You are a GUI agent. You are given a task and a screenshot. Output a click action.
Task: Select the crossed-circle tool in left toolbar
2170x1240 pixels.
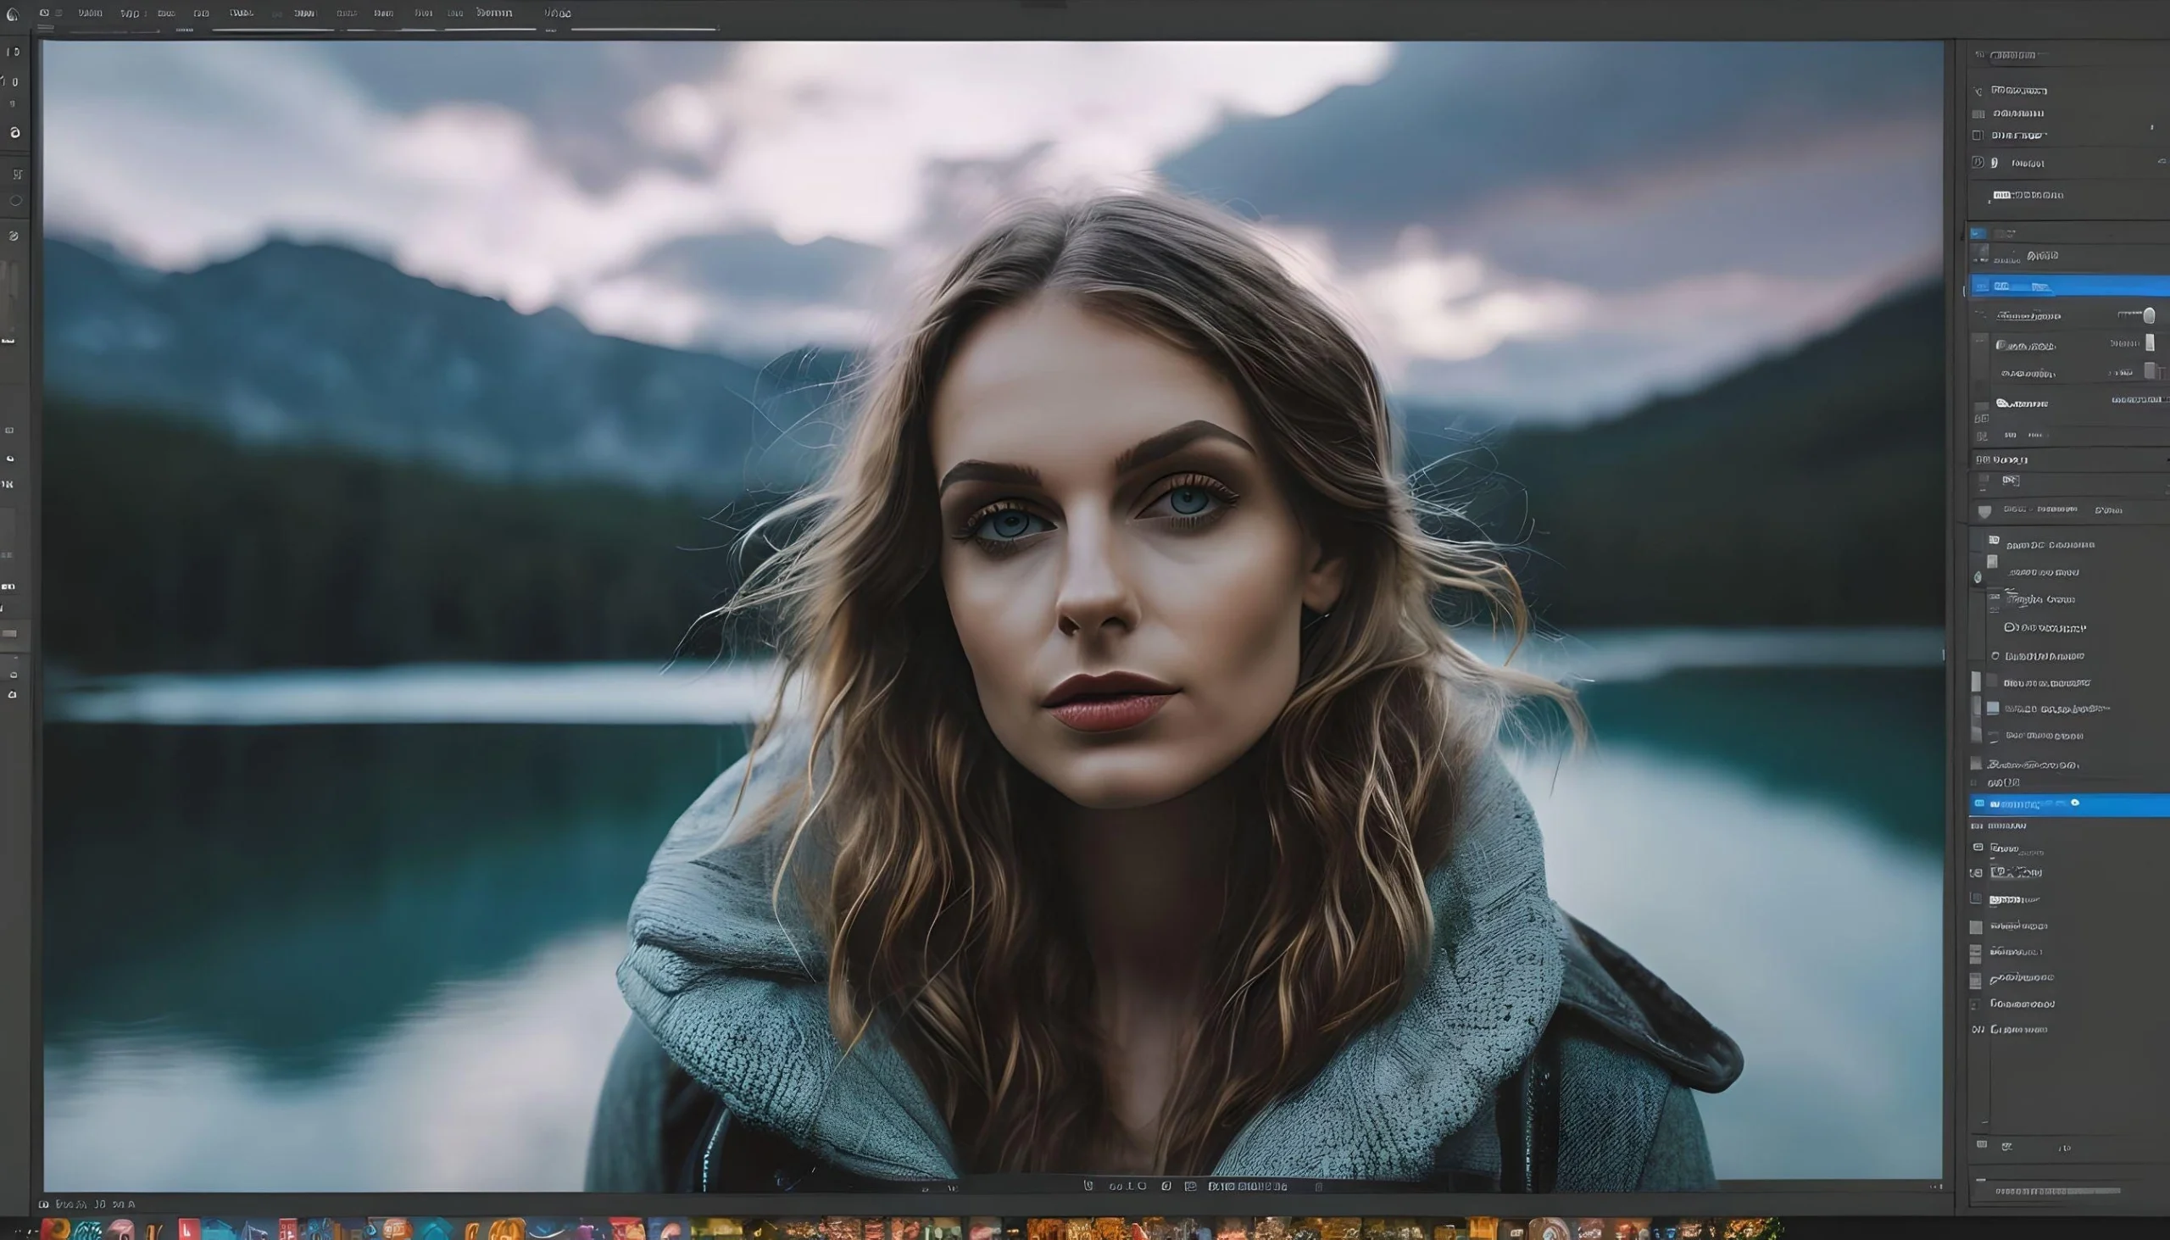(14, 236)
